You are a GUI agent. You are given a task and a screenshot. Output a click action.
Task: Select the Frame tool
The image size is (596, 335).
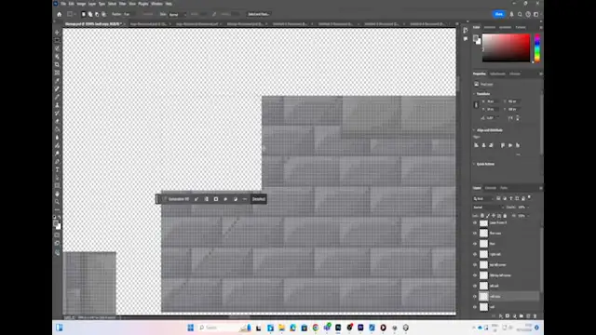click(57, 73)
